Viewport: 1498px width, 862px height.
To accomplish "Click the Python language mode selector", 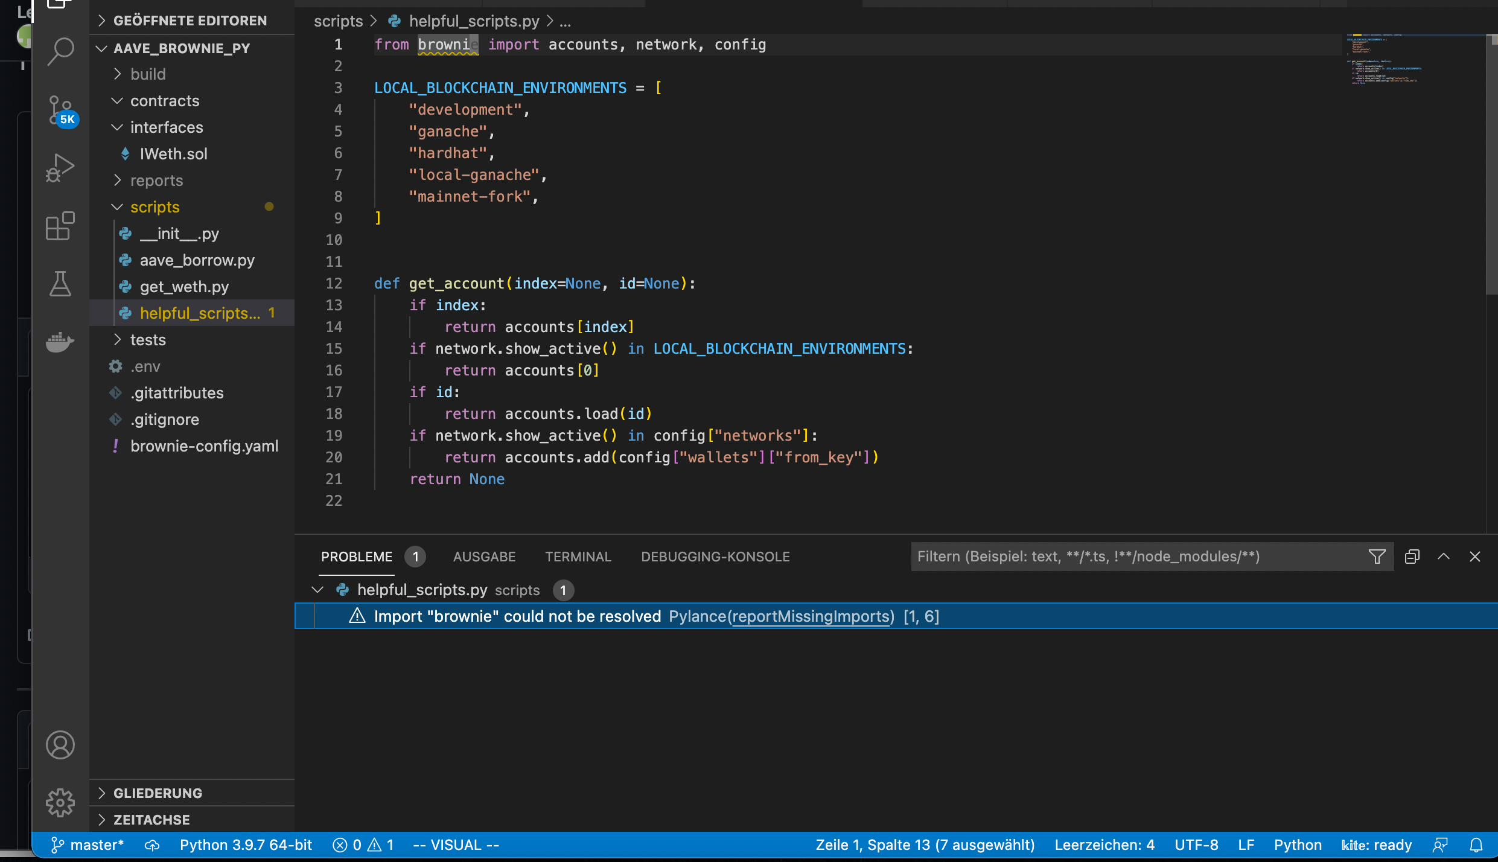I will tap(1298, 845).
